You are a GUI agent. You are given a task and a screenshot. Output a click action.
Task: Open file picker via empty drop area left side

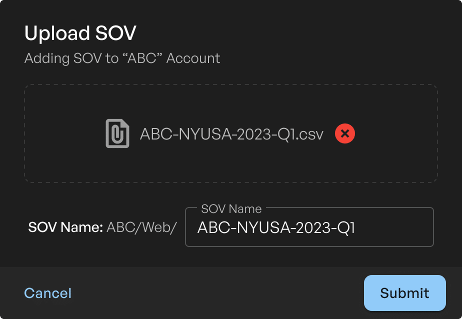coord(65,133)
